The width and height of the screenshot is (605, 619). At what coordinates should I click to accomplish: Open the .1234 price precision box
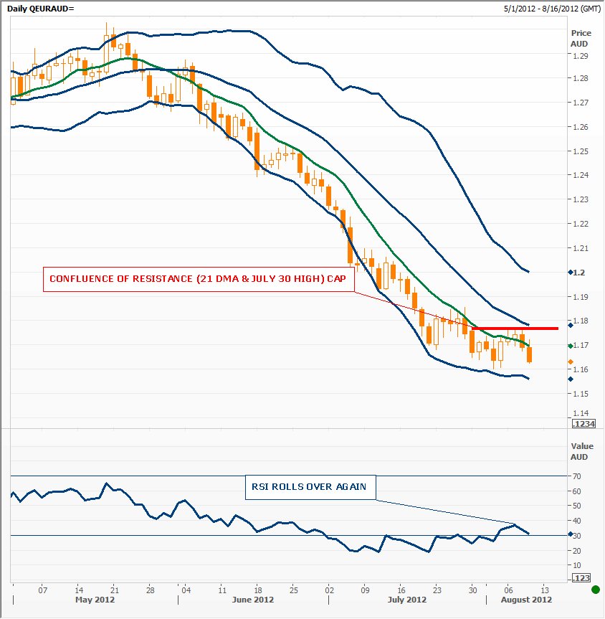(x=583, y=424)
